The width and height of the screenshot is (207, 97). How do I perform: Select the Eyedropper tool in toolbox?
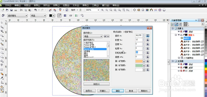pyautogui.click(x=2, y=78)
